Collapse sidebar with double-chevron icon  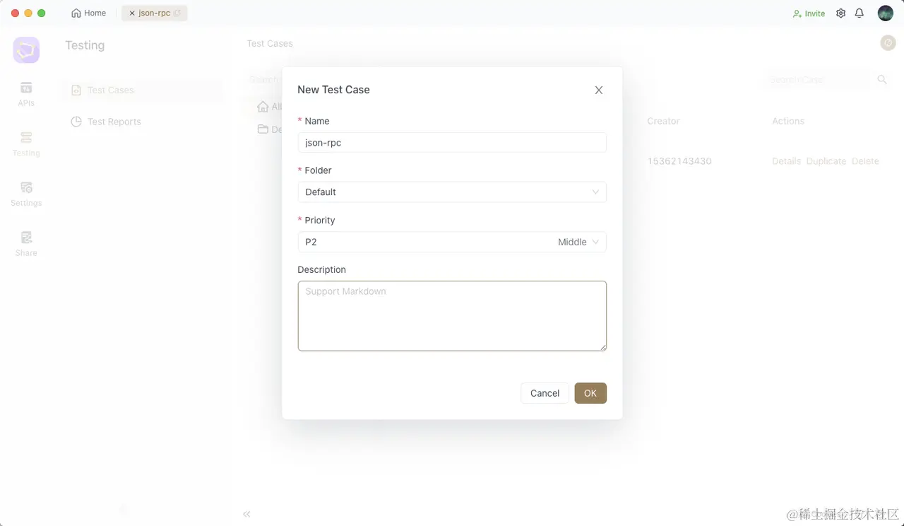(x=246, y=514)
